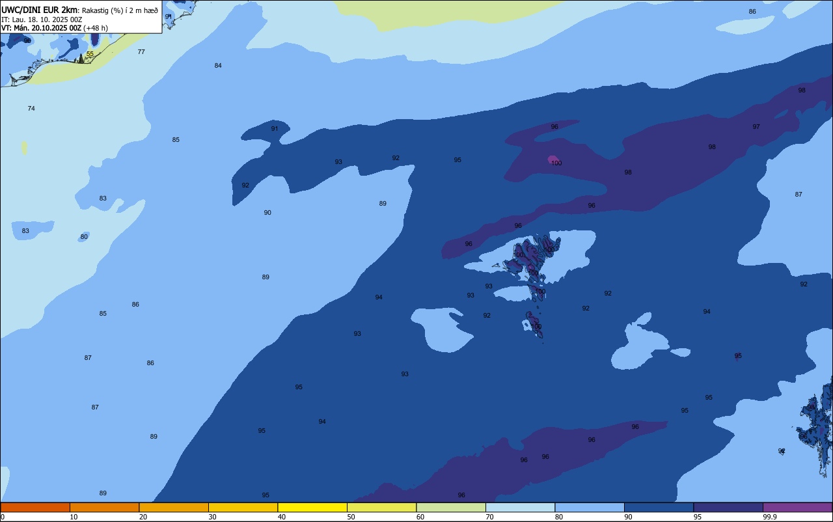Click the 70–80 pale blue legend segment
Viewport: 833px width, 522px height.
point(520,507)
